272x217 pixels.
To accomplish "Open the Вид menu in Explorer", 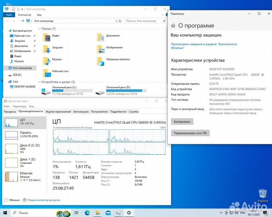I will (x=39, y=14).
